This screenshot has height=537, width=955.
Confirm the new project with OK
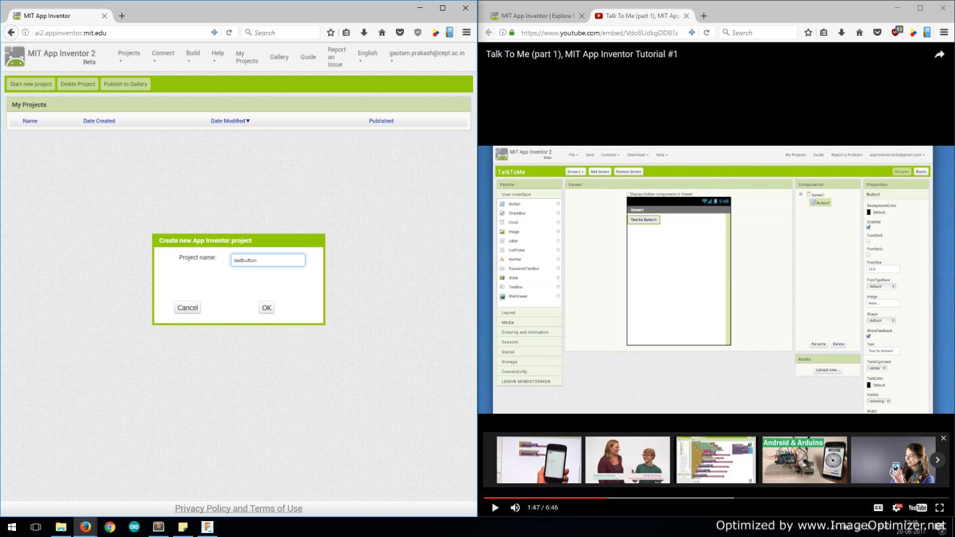pos(267,308)
